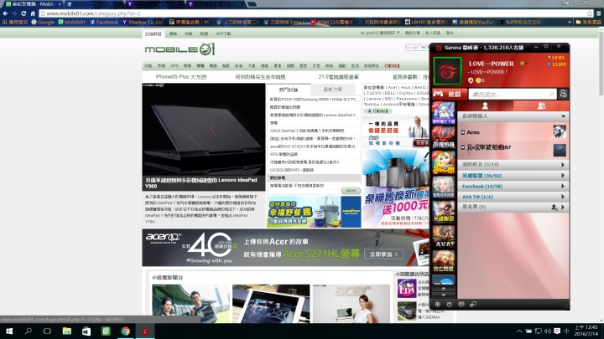Open the Facebook bookmark
This screenshot has height=339, width=604.
(104, 23)
